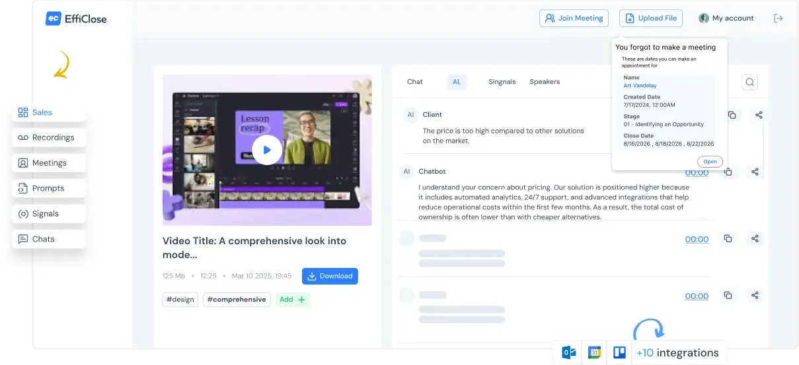Switch to the AL tab
799x365 pixels.
[x=457, y=82]
